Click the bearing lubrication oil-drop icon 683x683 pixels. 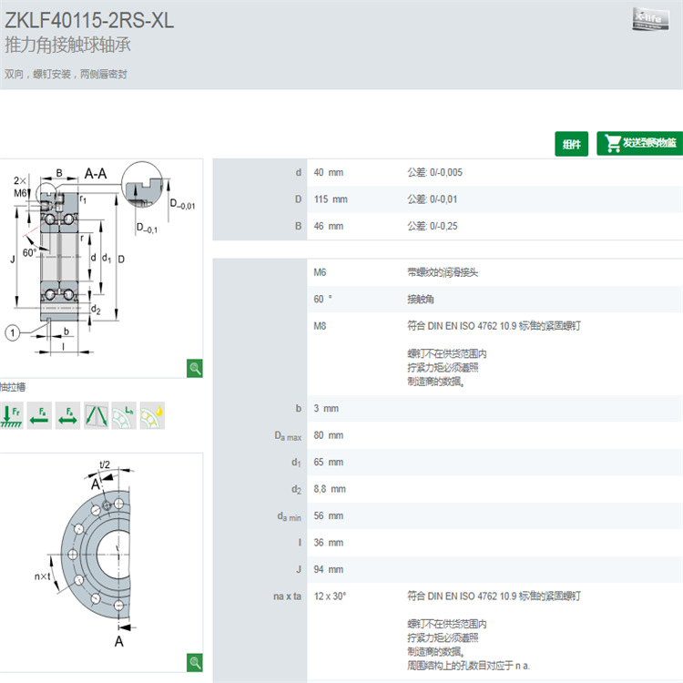152,415
